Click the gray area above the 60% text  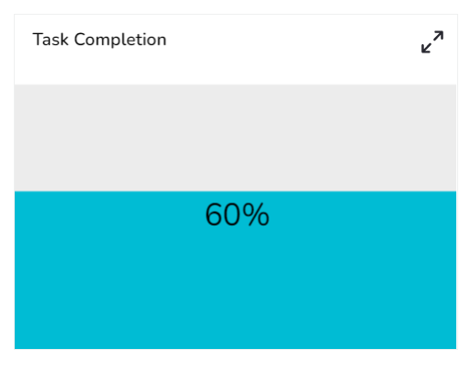237,138
